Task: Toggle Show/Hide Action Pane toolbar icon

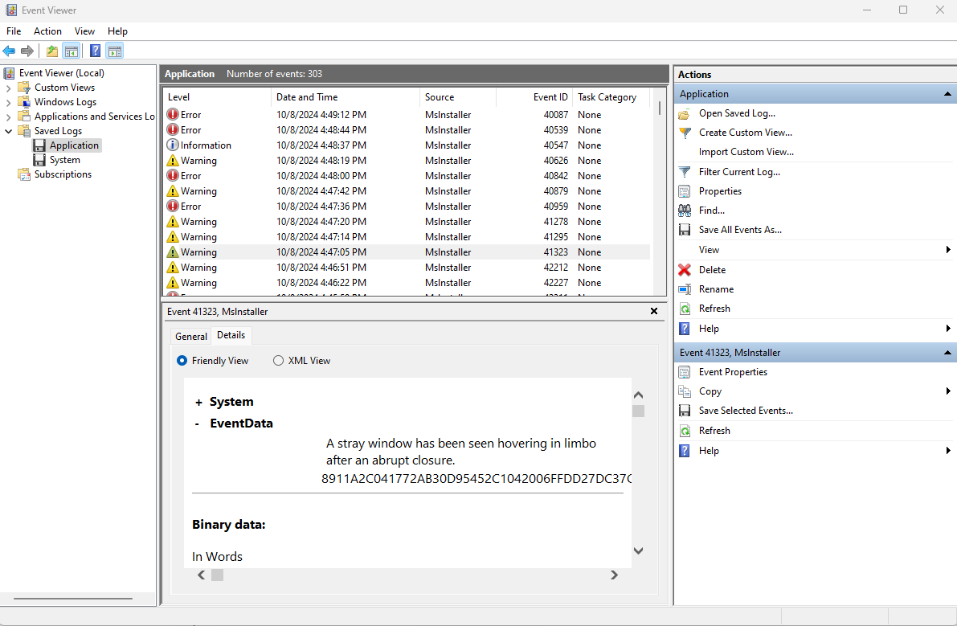Action: pyautogui.click(x=115, y=51)
